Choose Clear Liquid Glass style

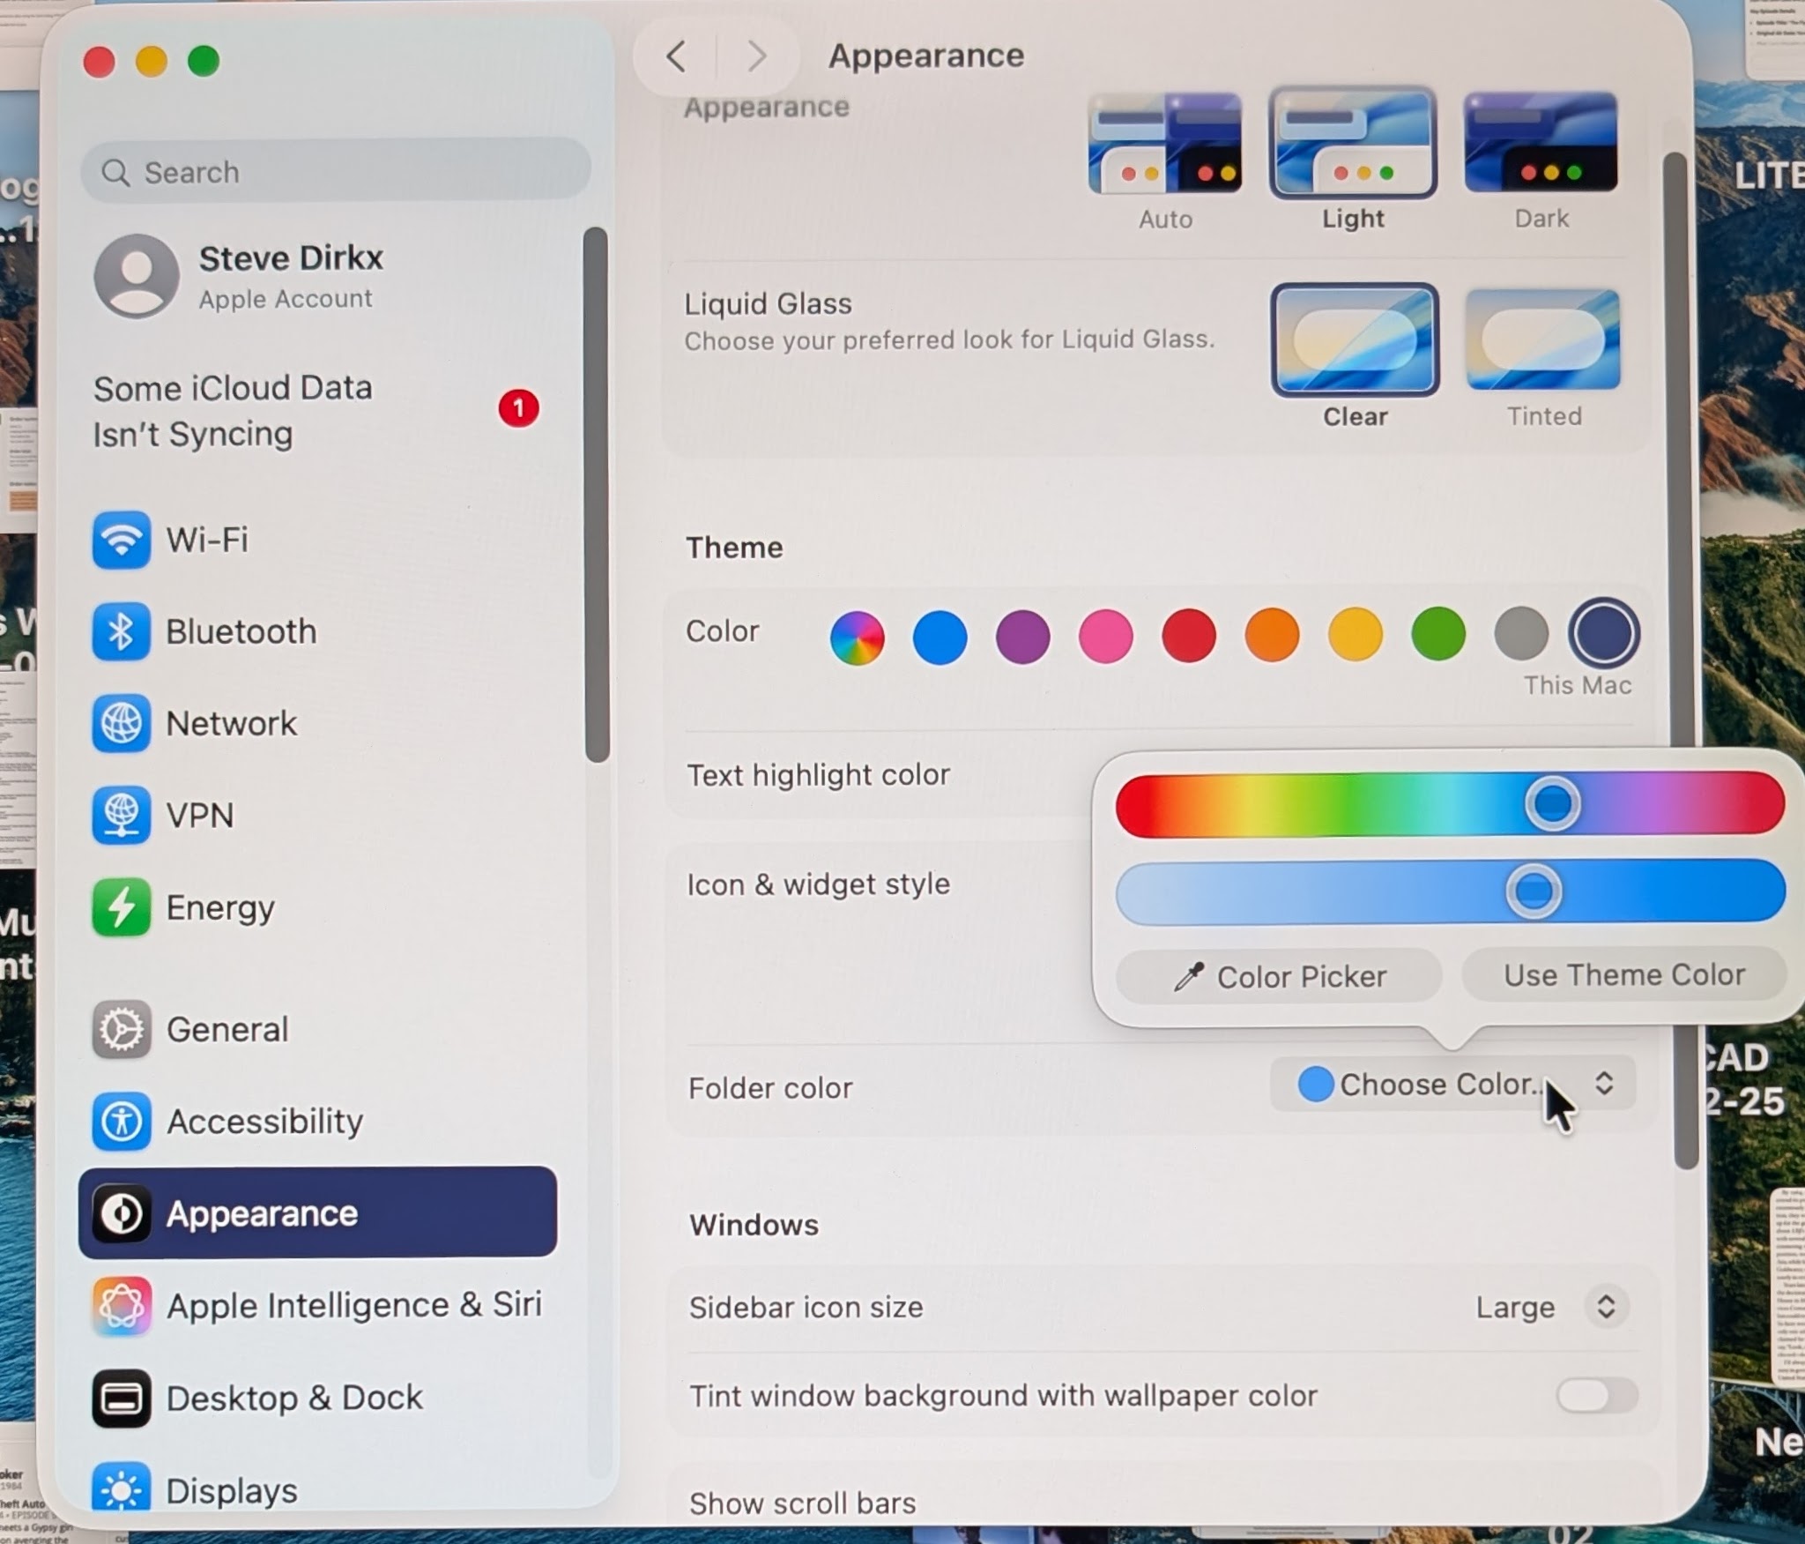[x=1355, y=357]
